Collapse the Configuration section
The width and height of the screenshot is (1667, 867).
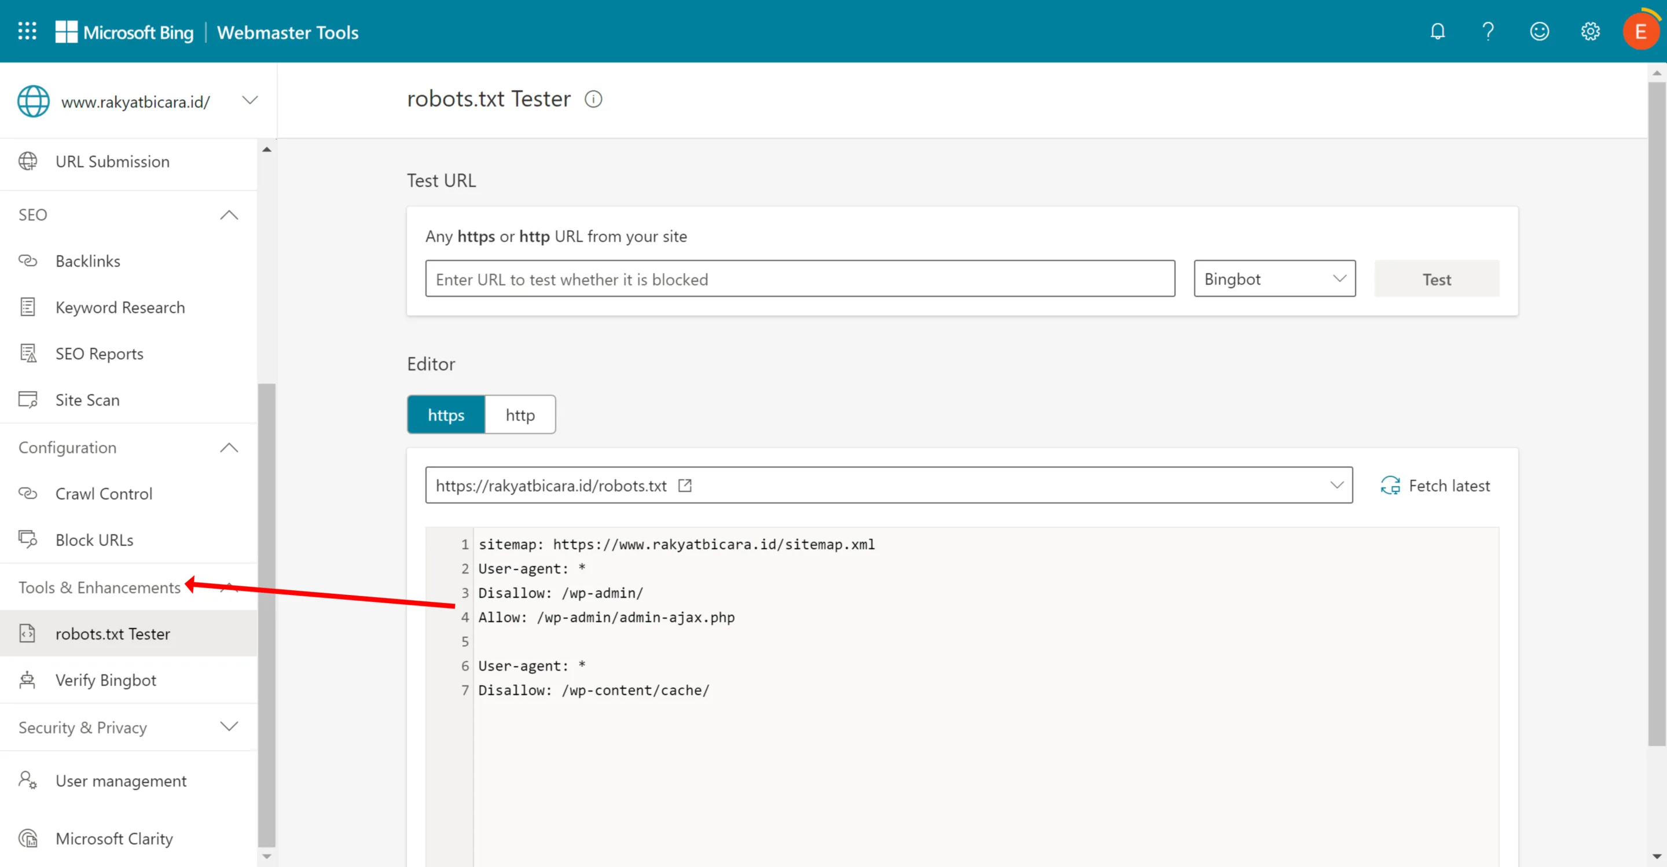click(x=229, y=447)
